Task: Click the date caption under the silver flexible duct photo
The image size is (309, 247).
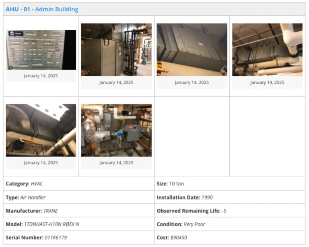Action: [116, 163]
